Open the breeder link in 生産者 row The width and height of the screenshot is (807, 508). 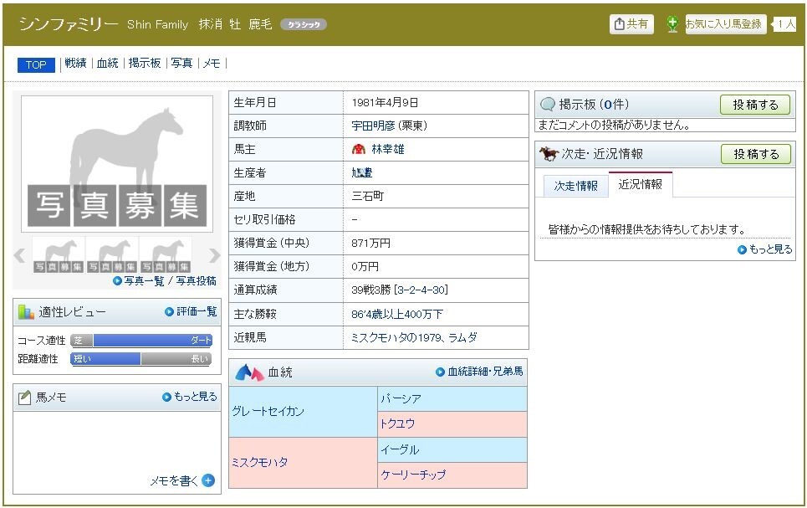point(362,172)
